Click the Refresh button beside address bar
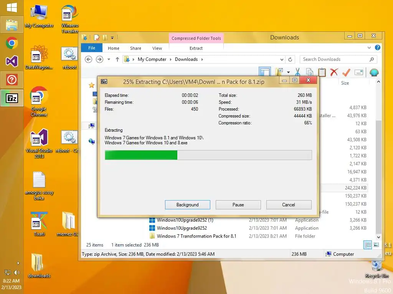Image resolution: width=393 pixels, height=294 pixels. coord(290,59)
